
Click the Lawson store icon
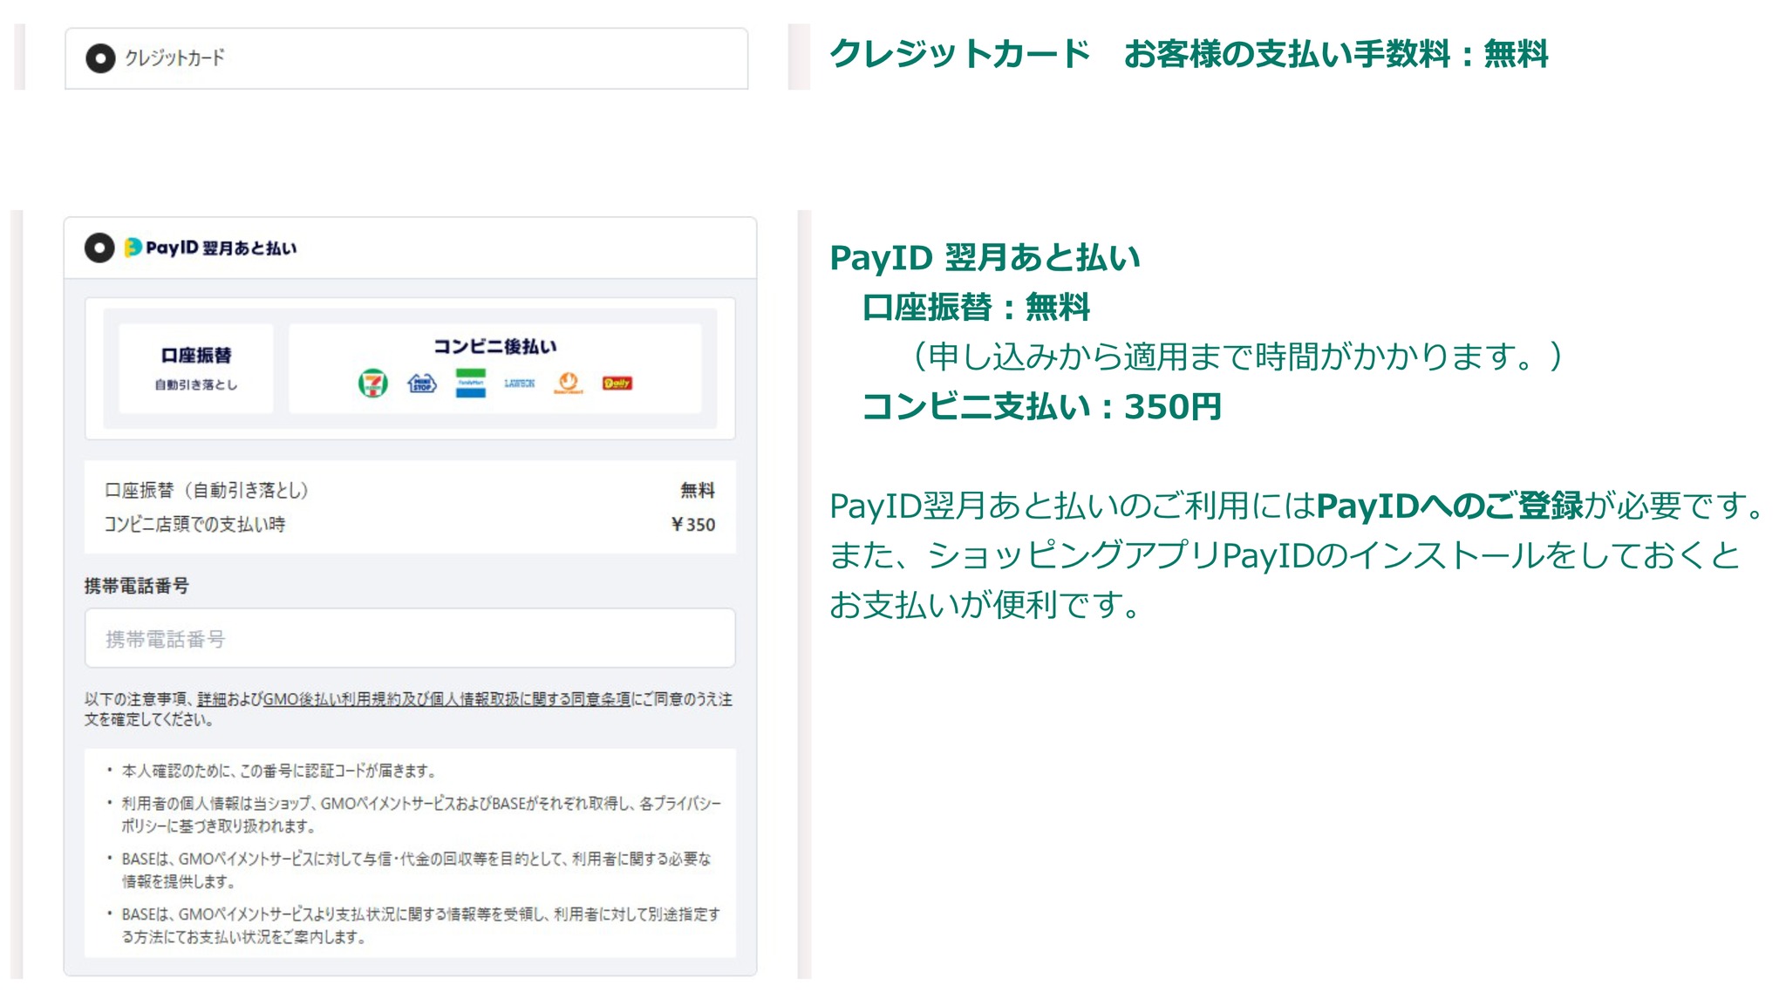(520, 383)
